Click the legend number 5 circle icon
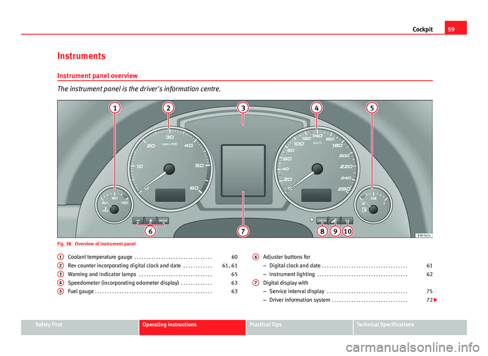Image resolution: width=488 pixels, height=356 pixels. pyautogui.click(x=60, y=292)
